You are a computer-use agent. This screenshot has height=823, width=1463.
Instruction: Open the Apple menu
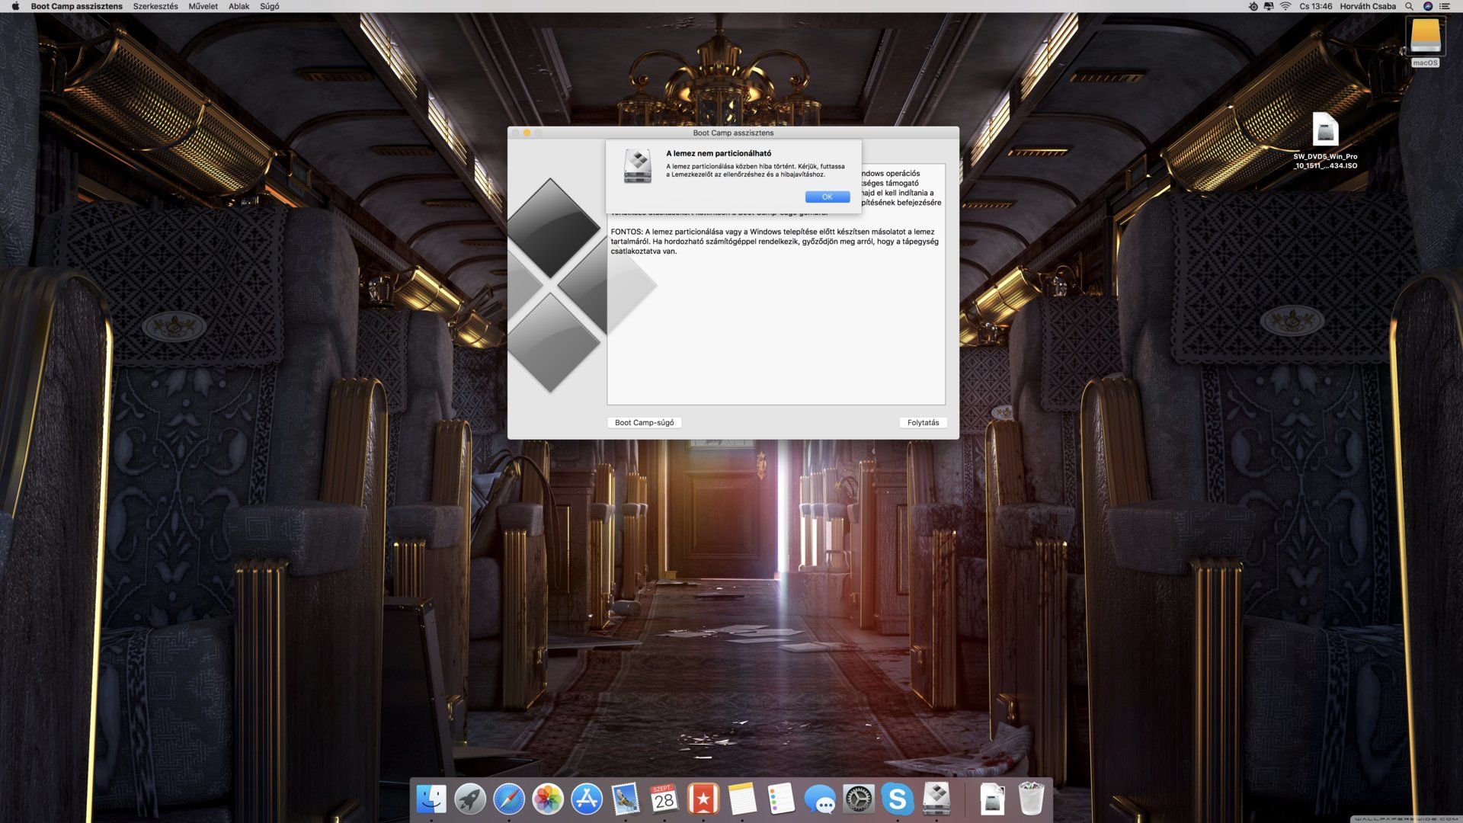pos(15,6)
